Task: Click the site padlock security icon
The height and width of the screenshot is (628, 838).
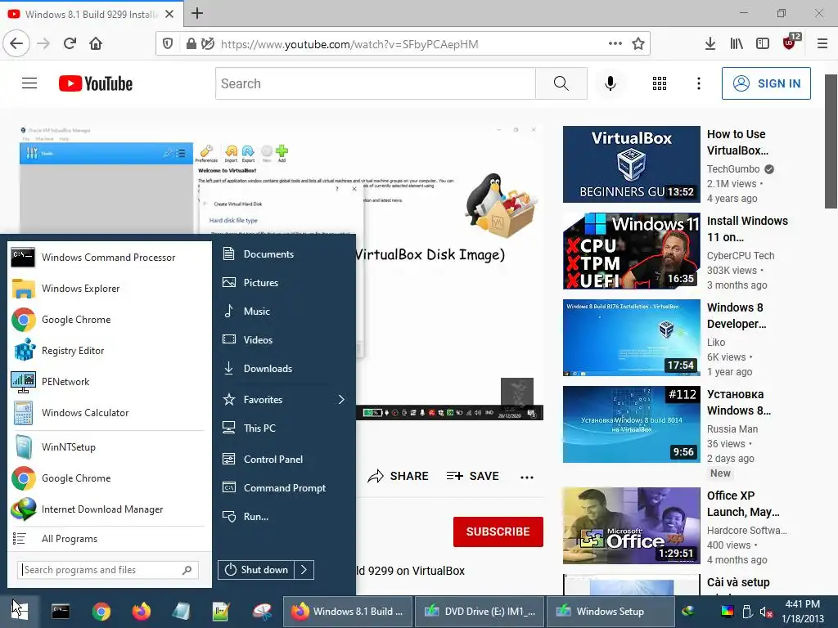Action: click(x=191, y=44)
